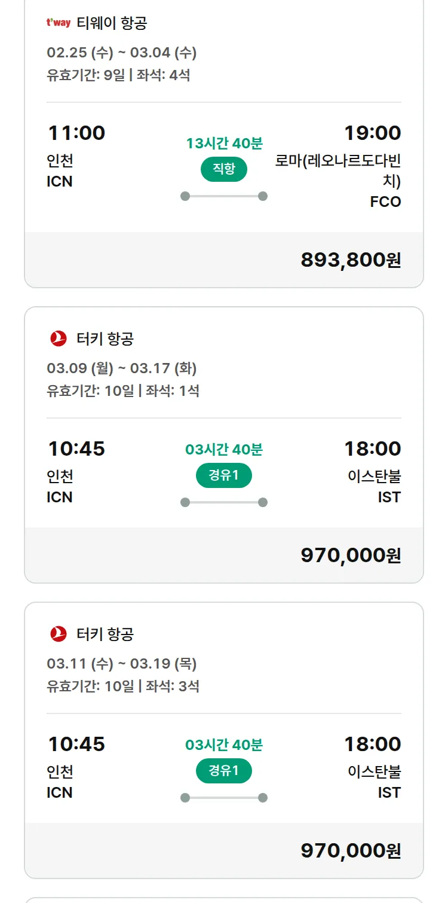Select the 직항 direct flight badge
448x903 pixels.
coord(224,169)
